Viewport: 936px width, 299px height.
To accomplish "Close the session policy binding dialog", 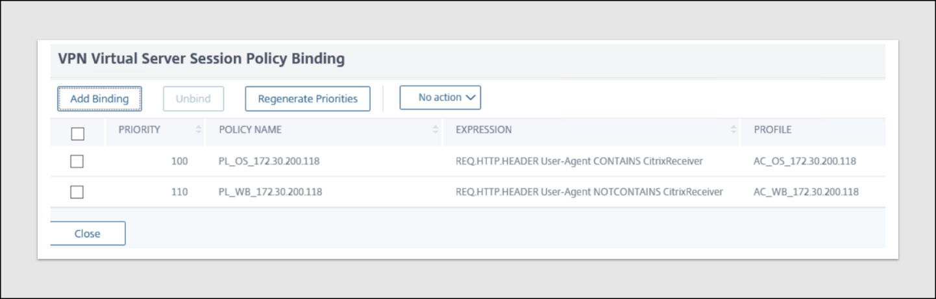I will click(x=87, y=233).
